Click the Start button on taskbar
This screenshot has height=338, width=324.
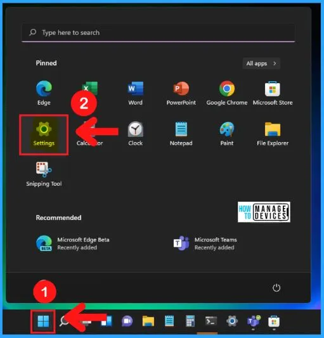click(43, 321)
